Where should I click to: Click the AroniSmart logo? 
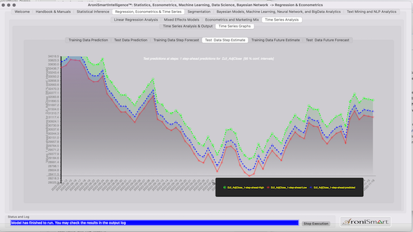(x=365, y=222)
